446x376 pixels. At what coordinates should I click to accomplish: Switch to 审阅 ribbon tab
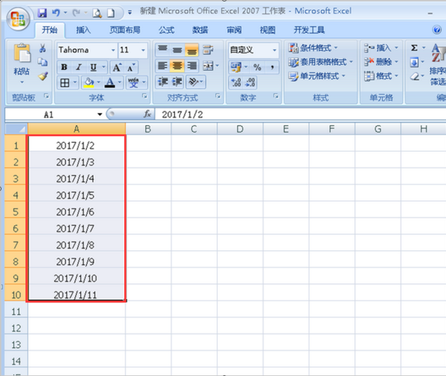[234, 30]
